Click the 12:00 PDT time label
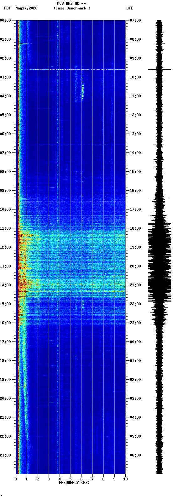Image resolution: width=173 pixels, height=499 pixels. coord(5,247)
